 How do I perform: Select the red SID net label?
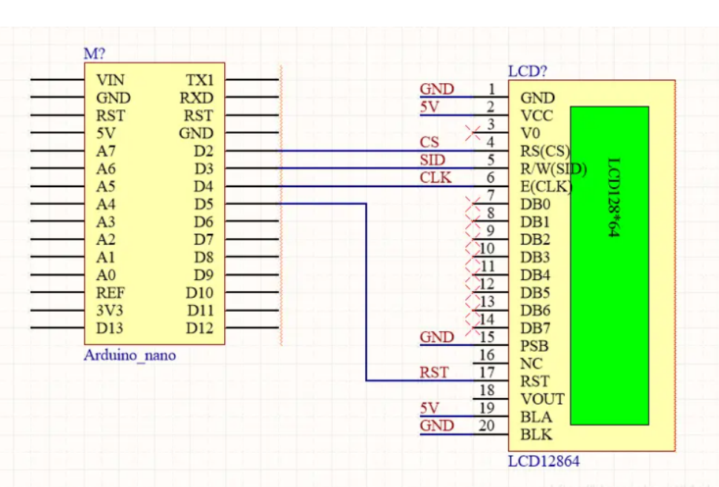[433, 160]
